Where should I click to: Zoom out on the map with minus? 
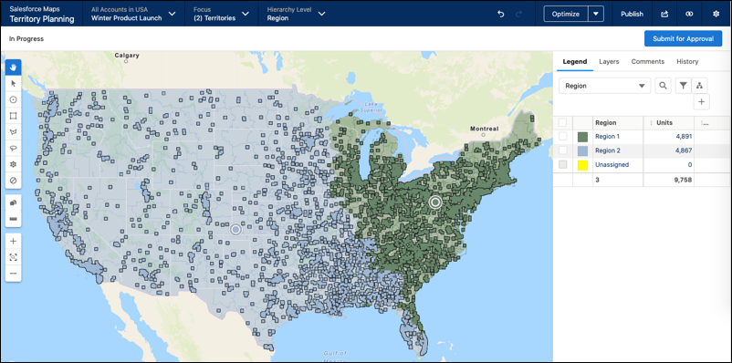13,274
